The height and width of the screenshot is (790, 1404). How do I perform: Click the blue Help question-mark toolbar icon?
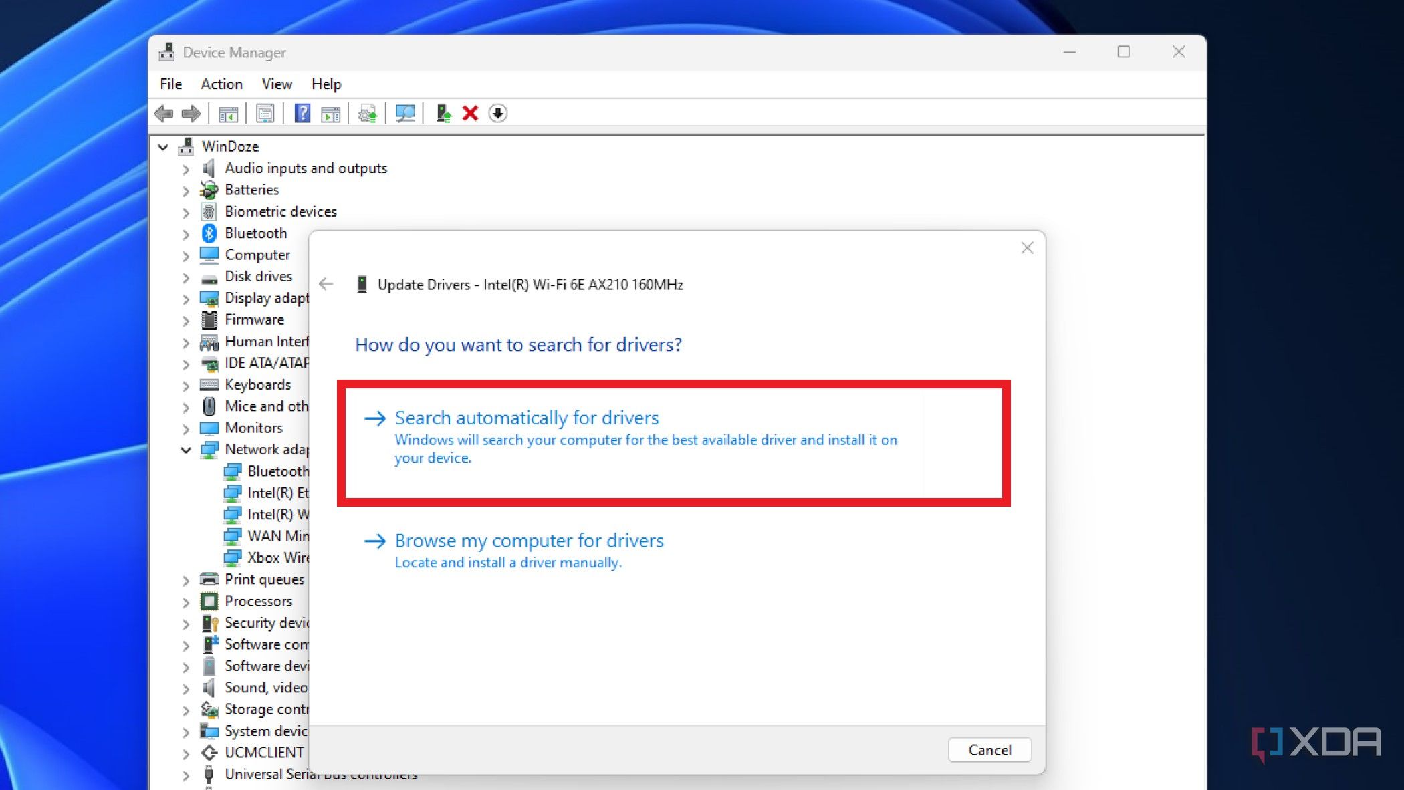tap(302, 114)
